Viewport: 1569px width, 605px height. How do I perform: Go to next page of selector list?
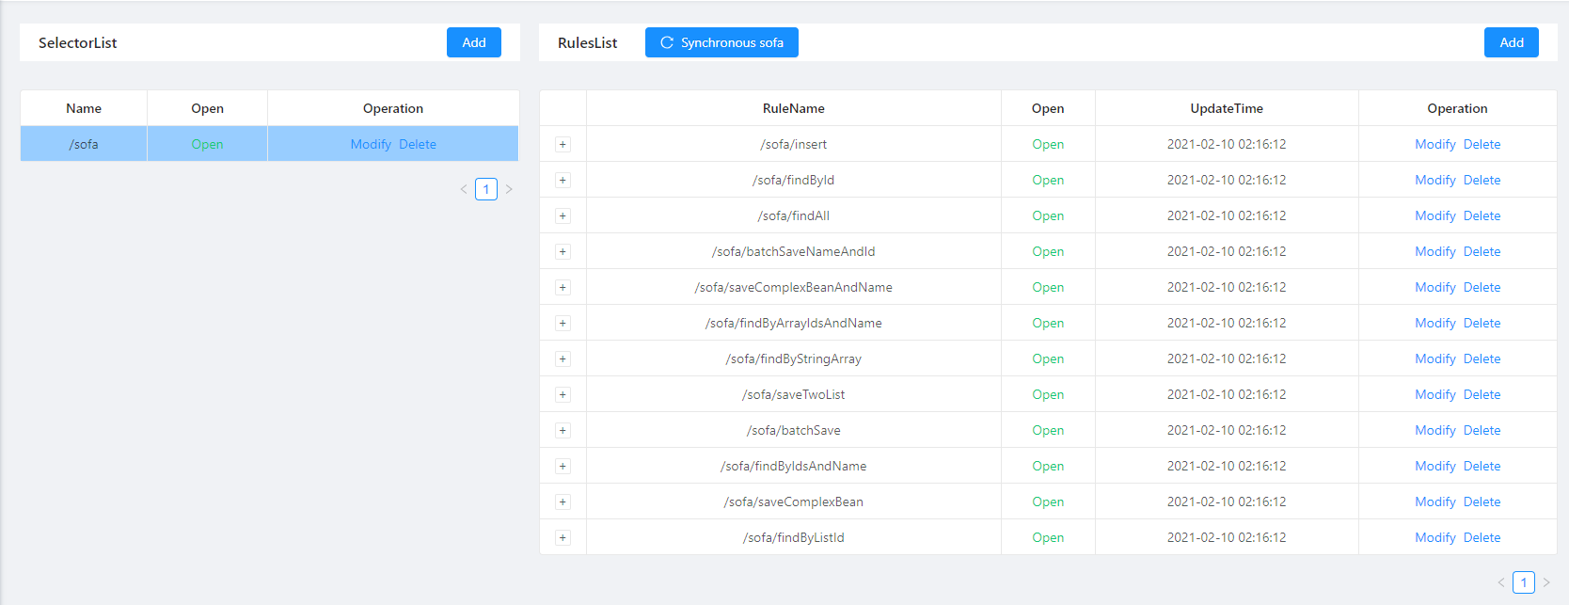tap(509, 189)
